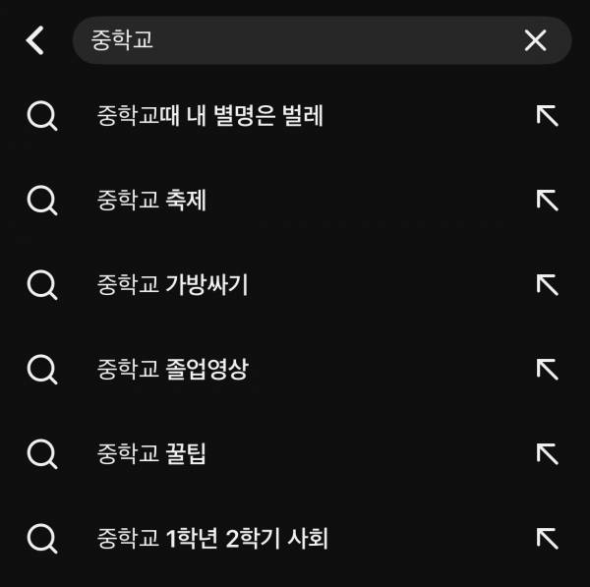Choose the 중학교 가방싸기 suggestion

point(173,286)
